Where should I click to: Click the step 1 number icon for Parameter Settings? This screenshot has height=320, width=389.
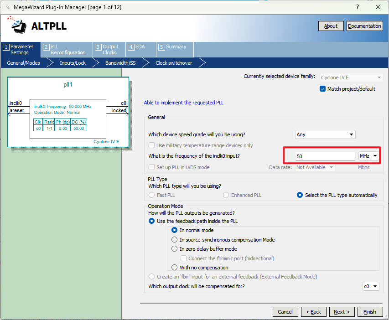pyautogui.click(x=6, y=47)
